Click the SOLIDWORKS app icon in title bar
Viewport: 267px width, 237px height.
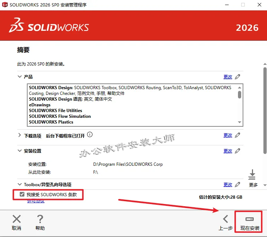pos(5,5)
